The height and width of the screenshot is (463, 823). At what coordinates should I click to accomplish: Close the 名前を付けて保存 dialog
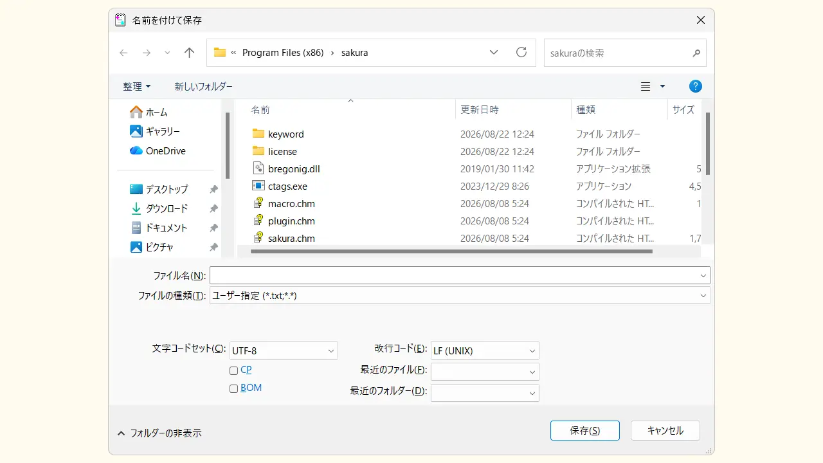[701, 20]
